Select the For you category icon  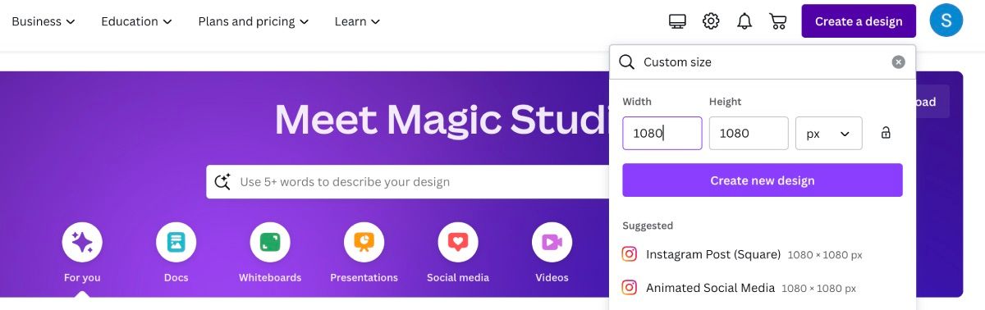[82, 242]
